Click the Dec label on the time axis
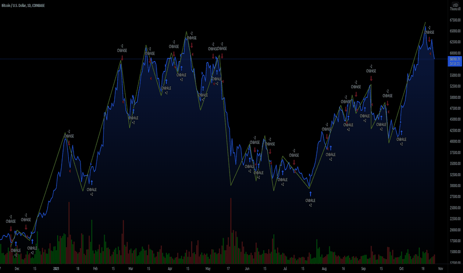 tap(17, 269)
